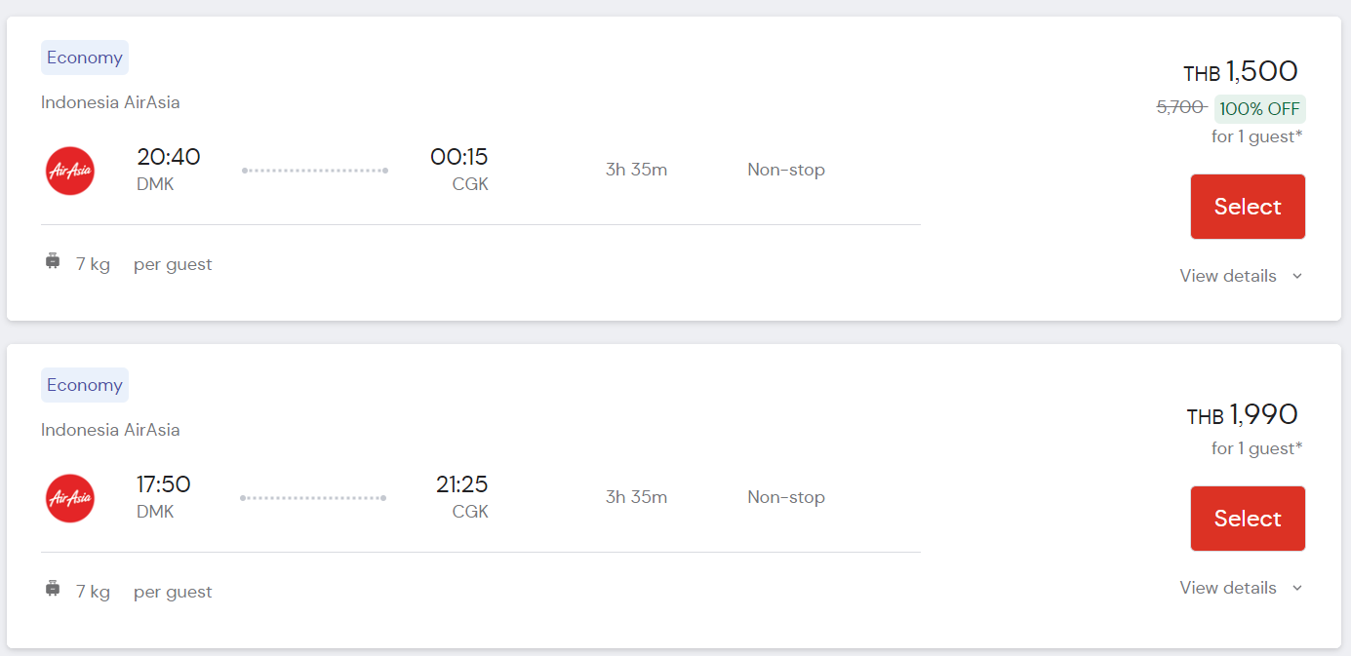Click 7 kg per guest on the first card
1351x656 pixels.
144,264
